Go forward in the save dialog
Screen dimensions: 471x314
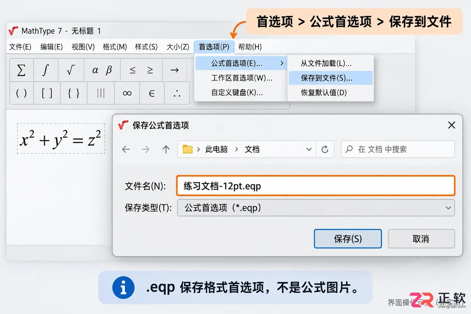[146, 149]
